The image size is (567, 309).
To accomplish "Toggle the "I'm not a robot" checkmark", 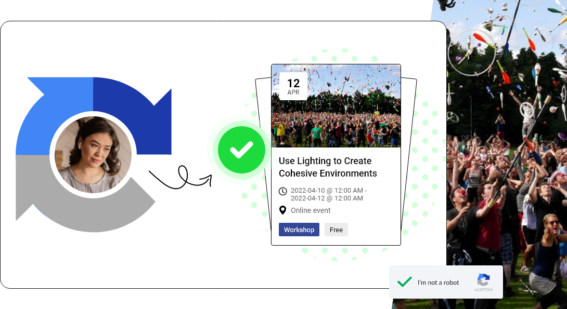I will coord(404,282).
